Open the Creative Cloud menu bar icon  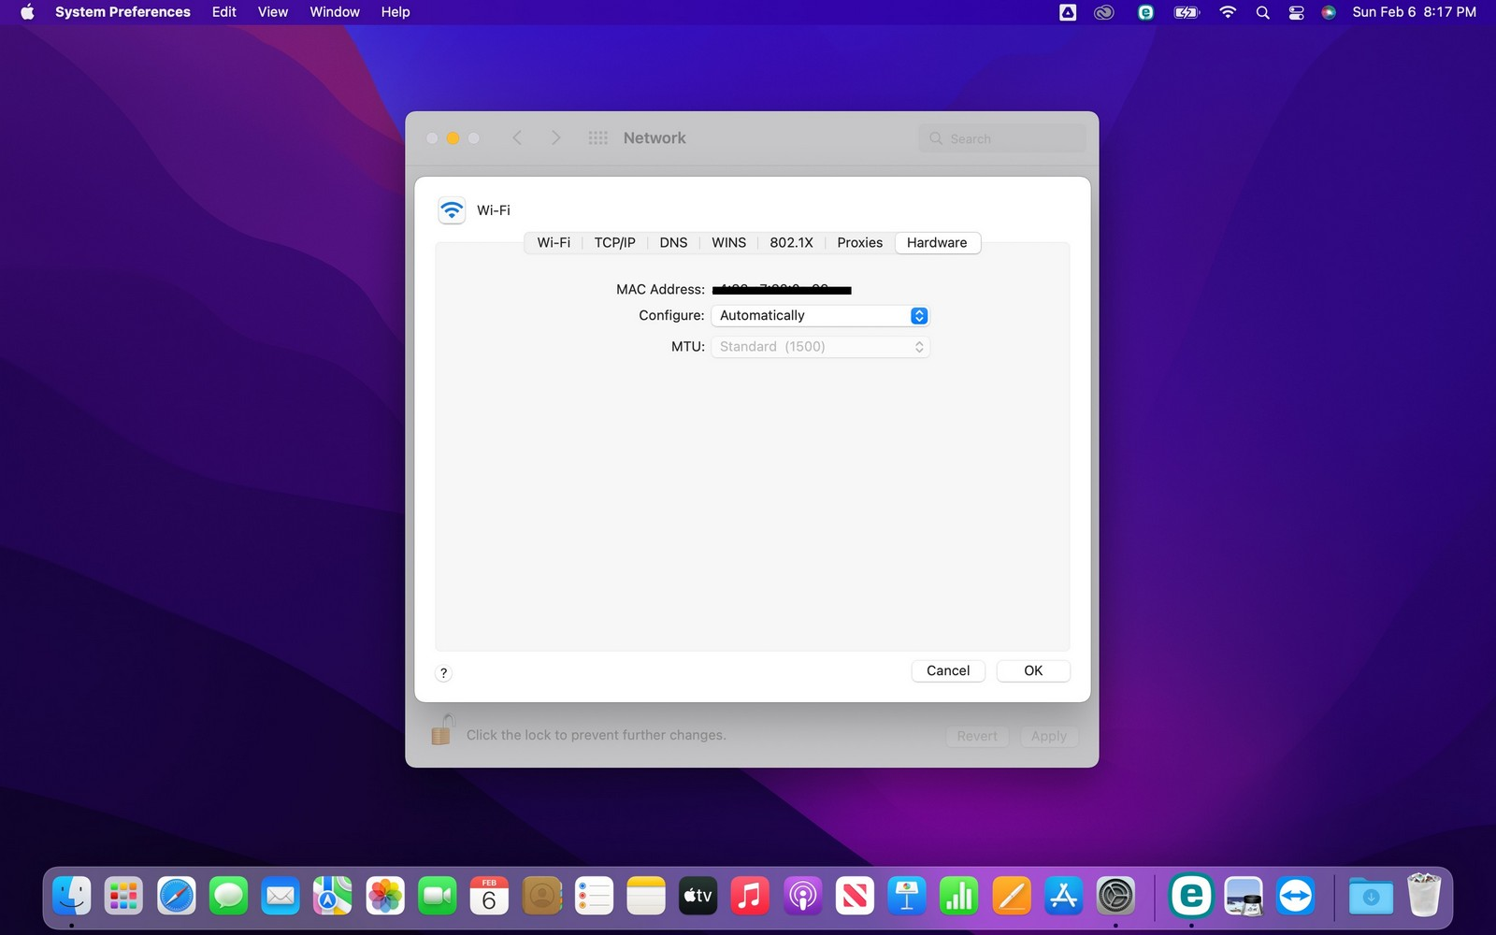[x=1104, y=12]
